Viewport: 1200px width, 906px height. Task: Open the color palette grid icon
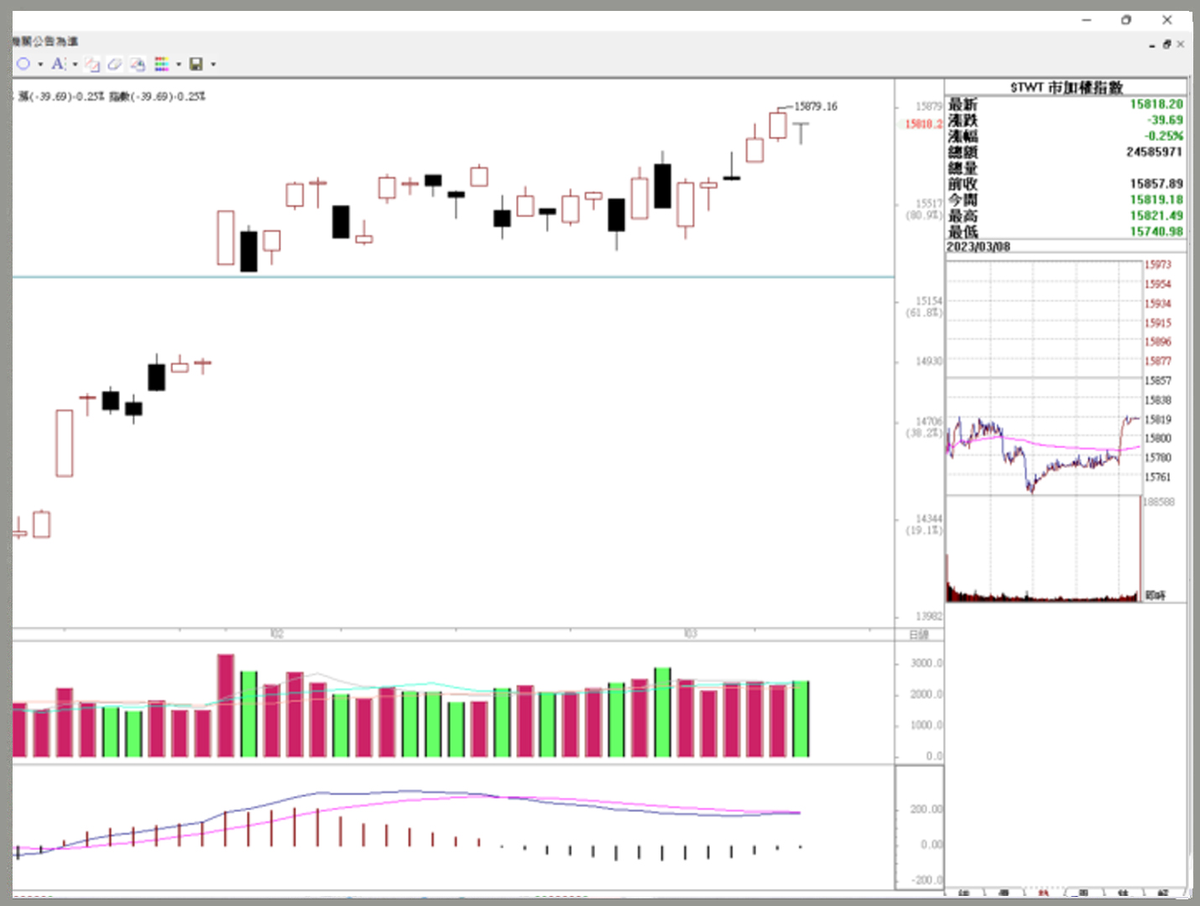coord(161,64)
